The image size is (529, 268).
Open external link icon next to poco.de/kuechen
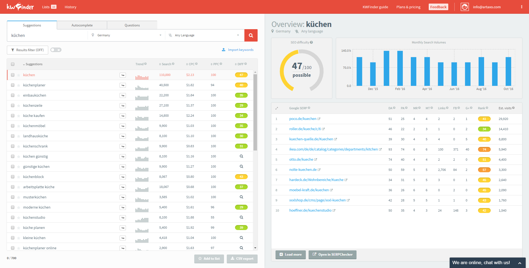(x=319, y=119)
